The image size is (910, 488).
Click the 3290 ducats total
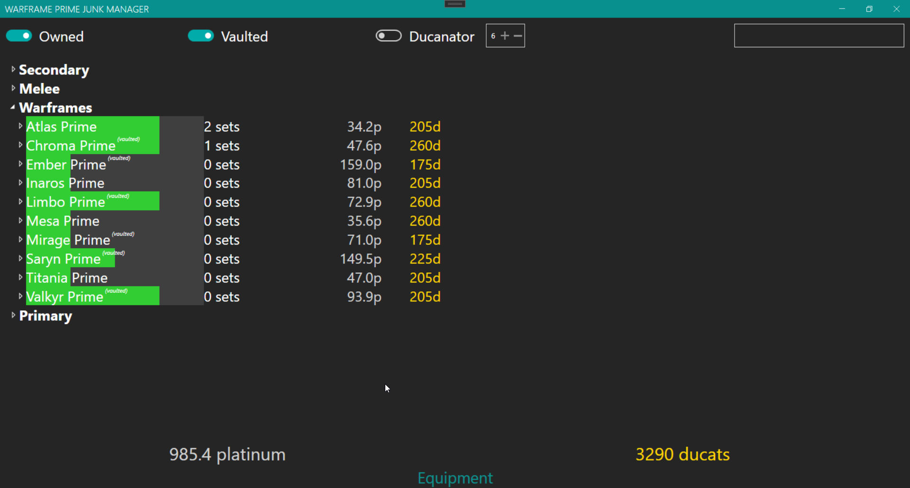point(682,454)
